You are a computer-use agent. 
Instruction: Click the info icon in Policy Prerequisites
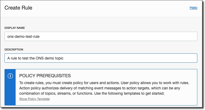click(x=10, y=76)
